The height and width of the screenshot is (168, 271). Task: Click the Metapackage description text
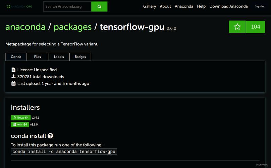pos(52,44)
